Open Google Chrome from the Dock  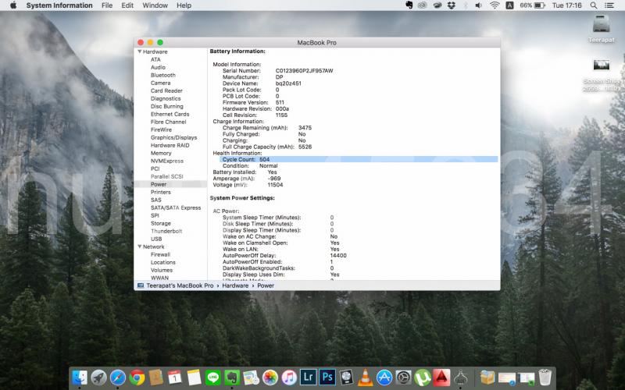[x=137, y=378]
